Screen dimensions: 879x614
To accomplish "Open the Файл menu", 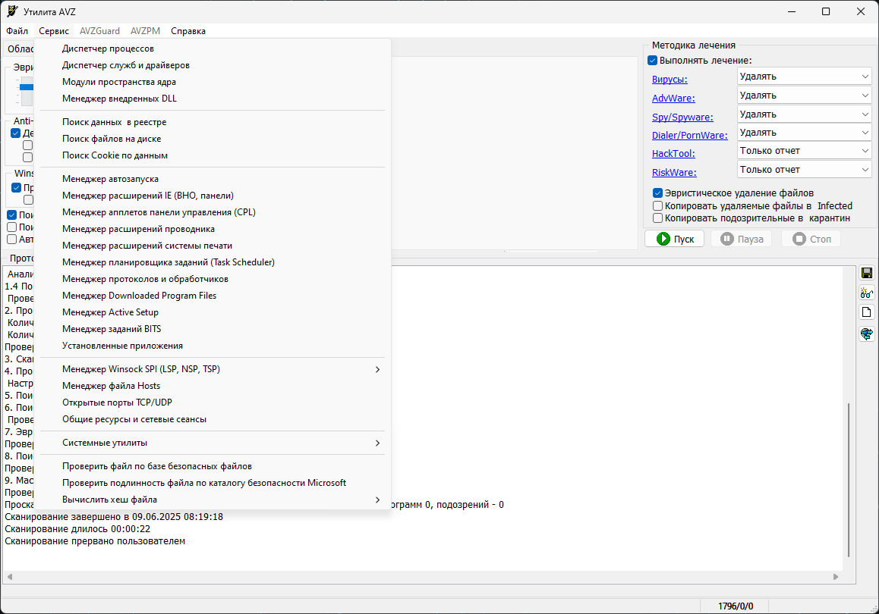I will (x=17, y=31).
